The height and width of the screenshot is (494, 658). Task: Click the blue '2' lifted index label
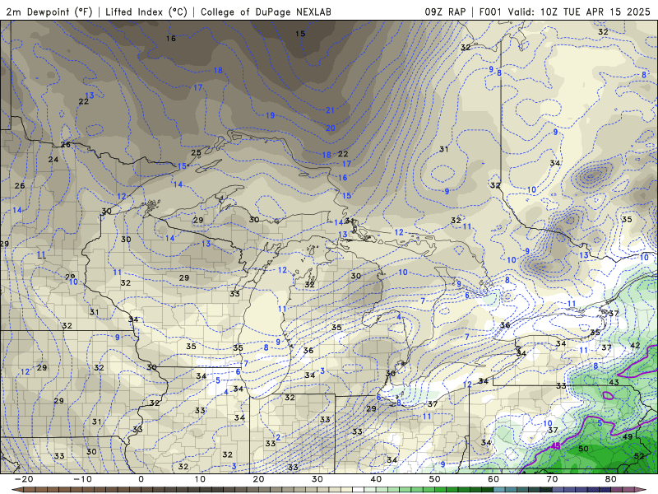point(278,437)
